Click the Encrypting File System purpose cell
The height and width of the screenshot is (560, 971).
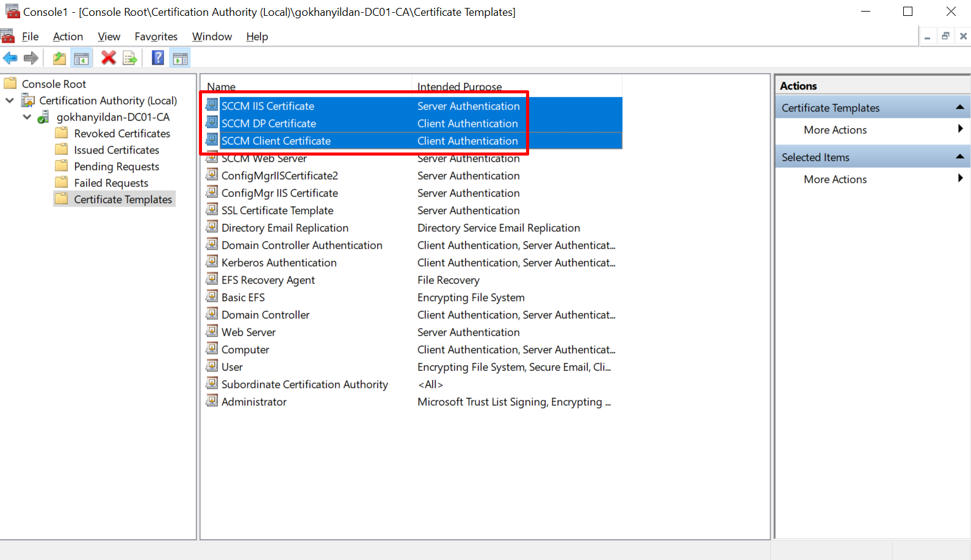(471, 297)
